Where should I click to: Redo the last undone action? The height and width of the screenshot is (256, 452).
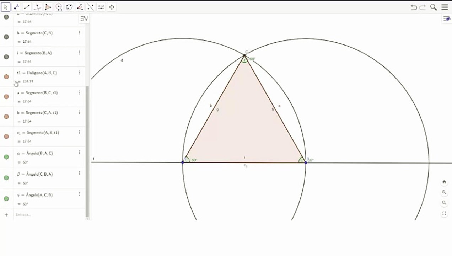[423, 7]
